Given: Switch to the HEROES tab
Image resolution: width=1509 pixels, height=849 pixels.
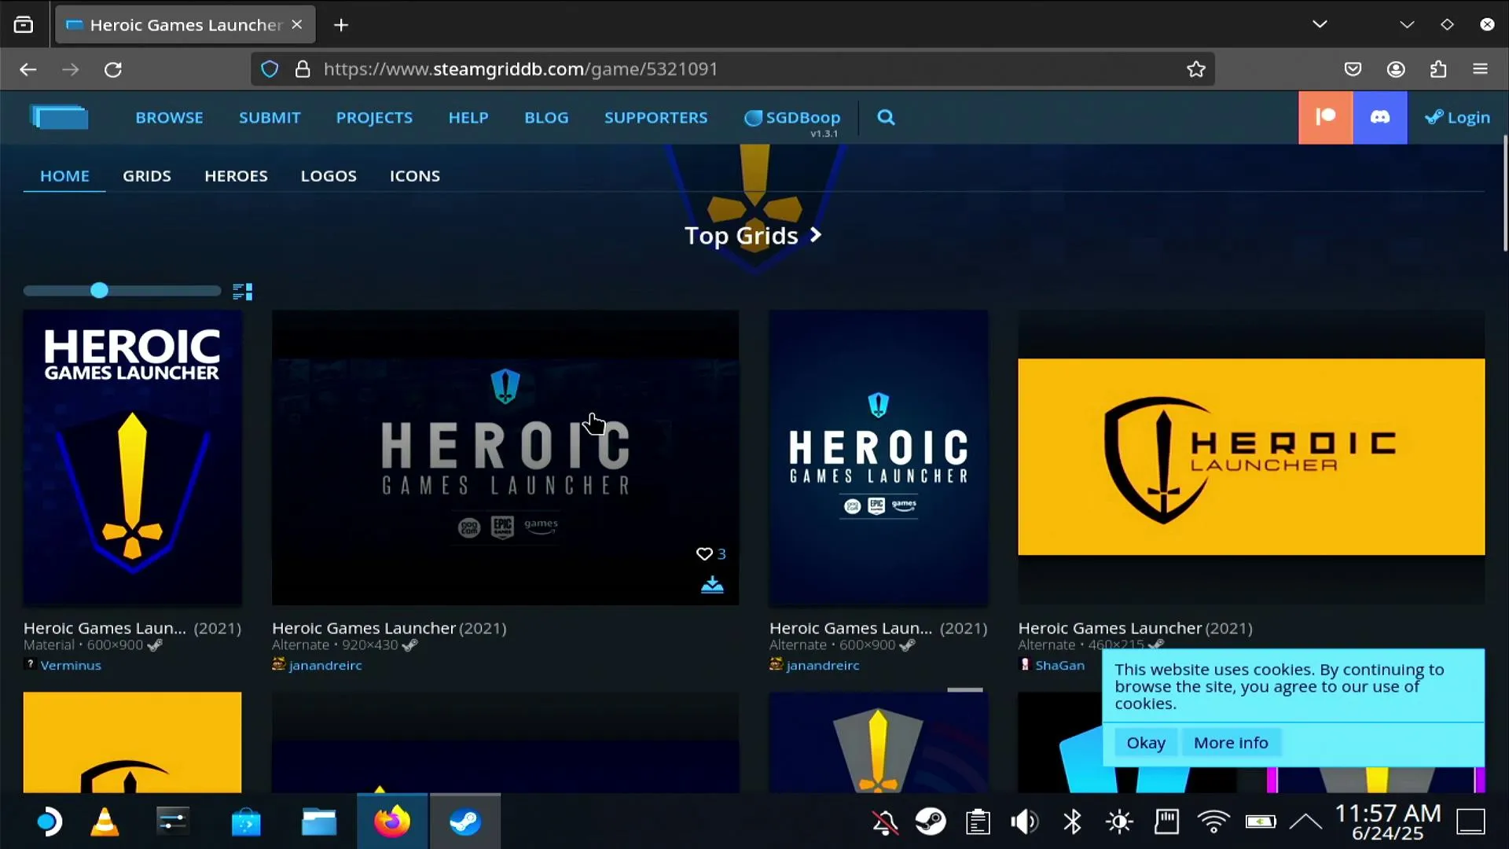Looking at the screenshot, I should pyautogui.click(x=236, y=176).
